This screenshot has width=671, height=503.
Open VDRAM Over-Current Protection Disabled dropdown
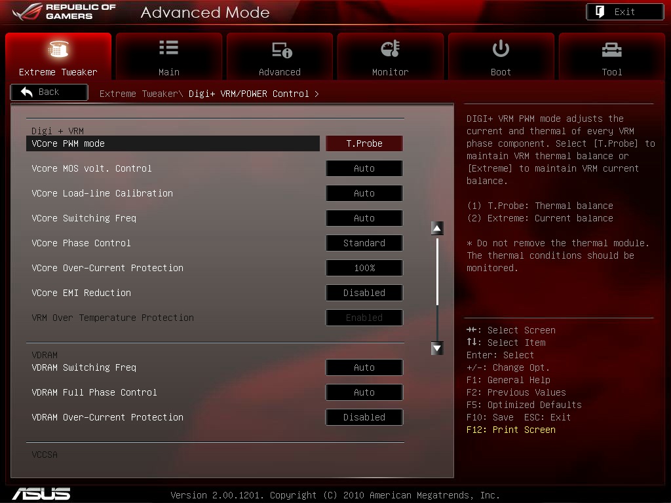coord(364,417)
